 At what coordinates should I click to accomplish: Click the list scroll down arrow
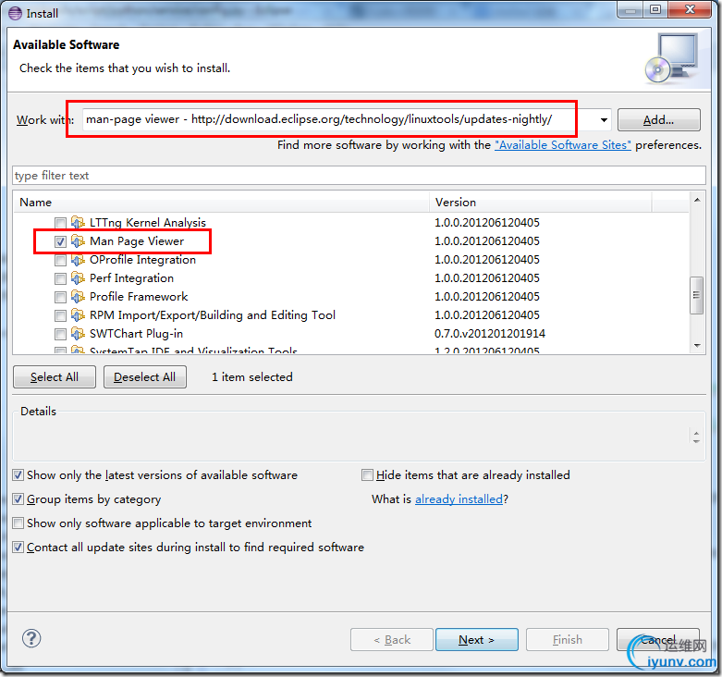click(697, 345)
